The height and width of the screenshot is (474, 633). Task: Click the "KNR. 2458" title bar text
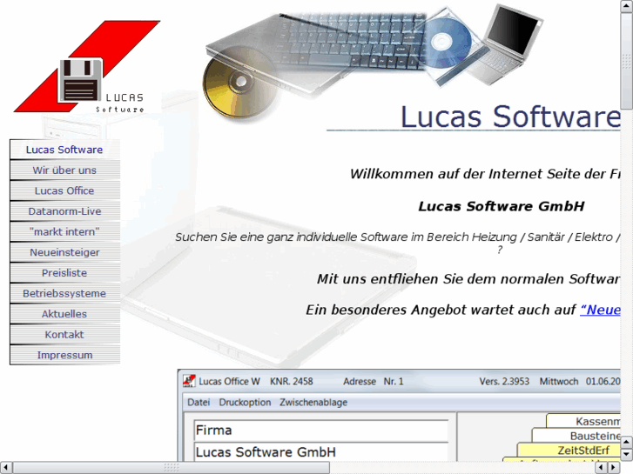[292, 381]
